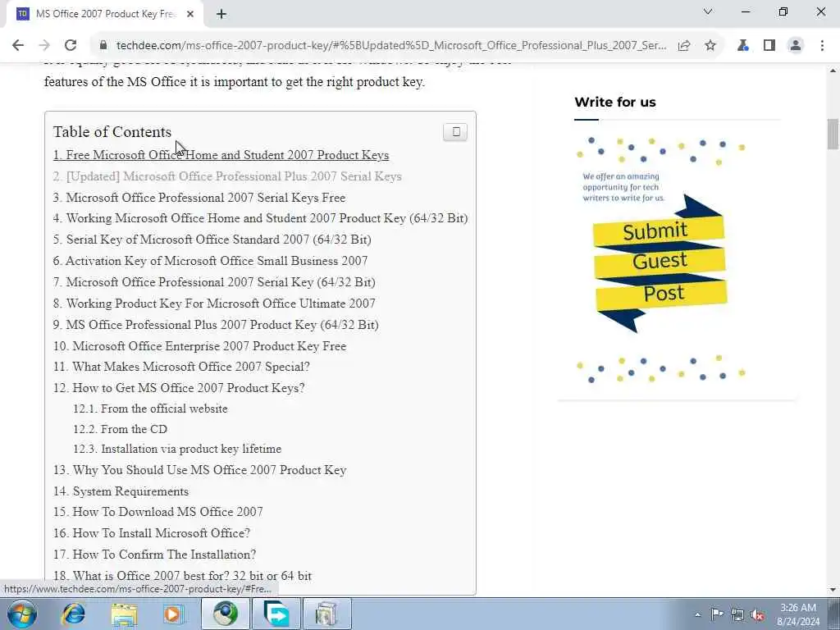Open the last taskbar application icon
Viewport: 840px width, 630px height.
(326, 614)
